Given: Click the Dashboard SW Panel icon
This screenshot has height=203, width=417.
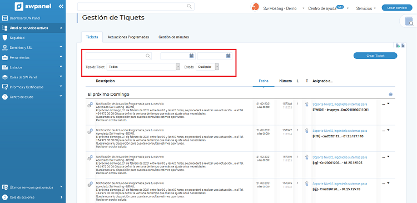Looking at the screenshot, I should pyautogui.click(x=4, y=18).
